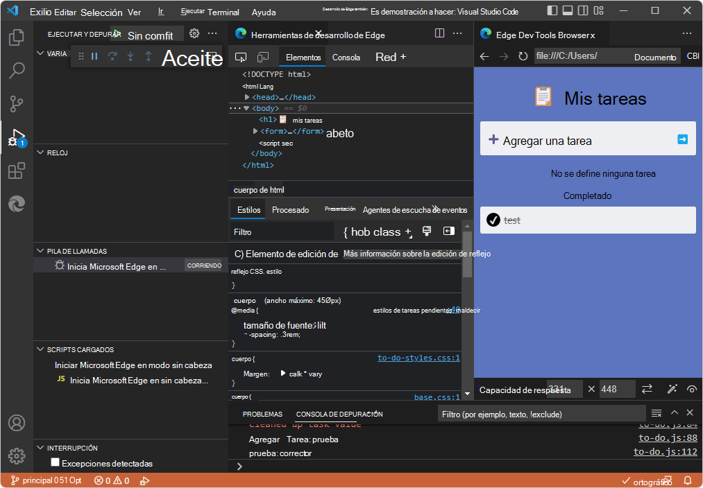Open the Search view in activity bar
The image size is (703, 488).
point(17,70)
